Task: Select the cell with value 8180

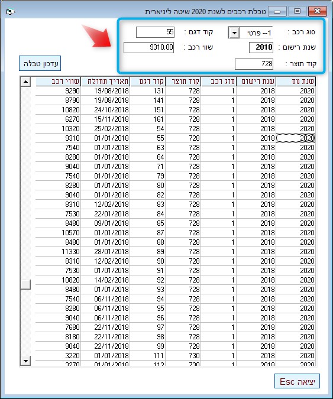Action: (x=59, y=337)
